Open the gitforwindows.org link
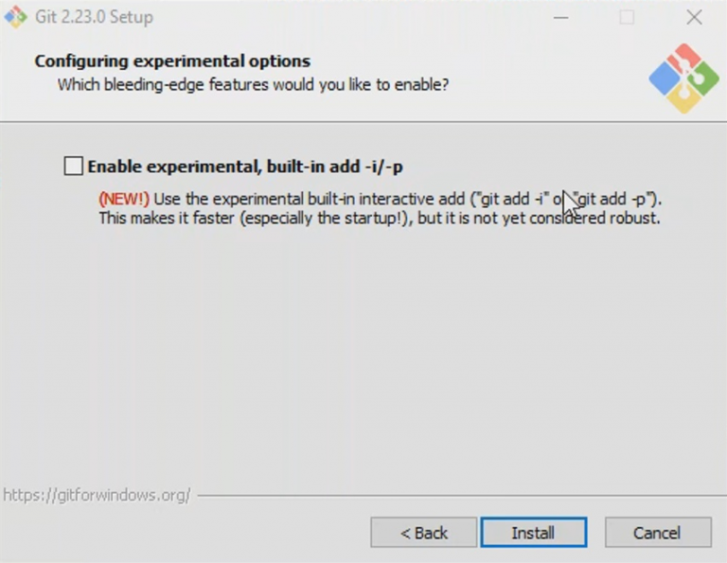 (97, 495)
